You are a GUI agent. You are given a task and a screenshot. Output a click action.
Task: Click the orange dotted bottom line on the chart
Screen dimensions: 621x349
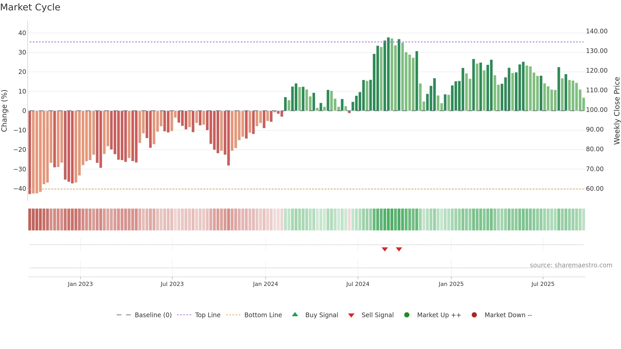click(x=307, y=189)
